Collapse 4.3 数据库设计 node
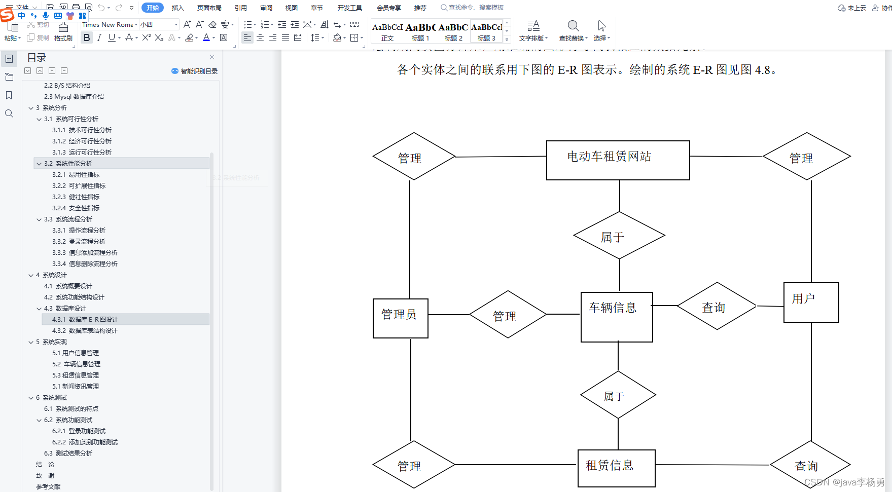This screenshot has width=892, height=492. [39, 309]
